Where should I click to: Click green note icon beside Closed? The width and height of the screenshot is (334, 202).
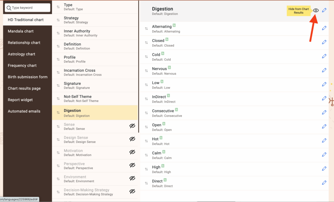(167, 39)
